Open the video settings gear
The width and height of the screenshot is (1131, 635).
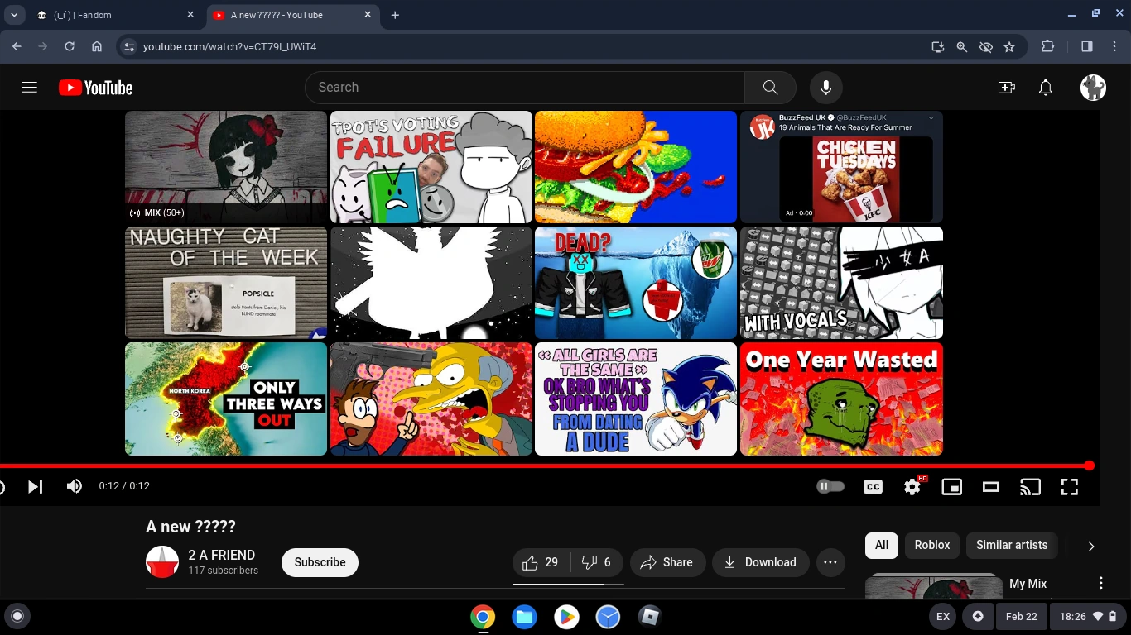click(x=912, y=486)
